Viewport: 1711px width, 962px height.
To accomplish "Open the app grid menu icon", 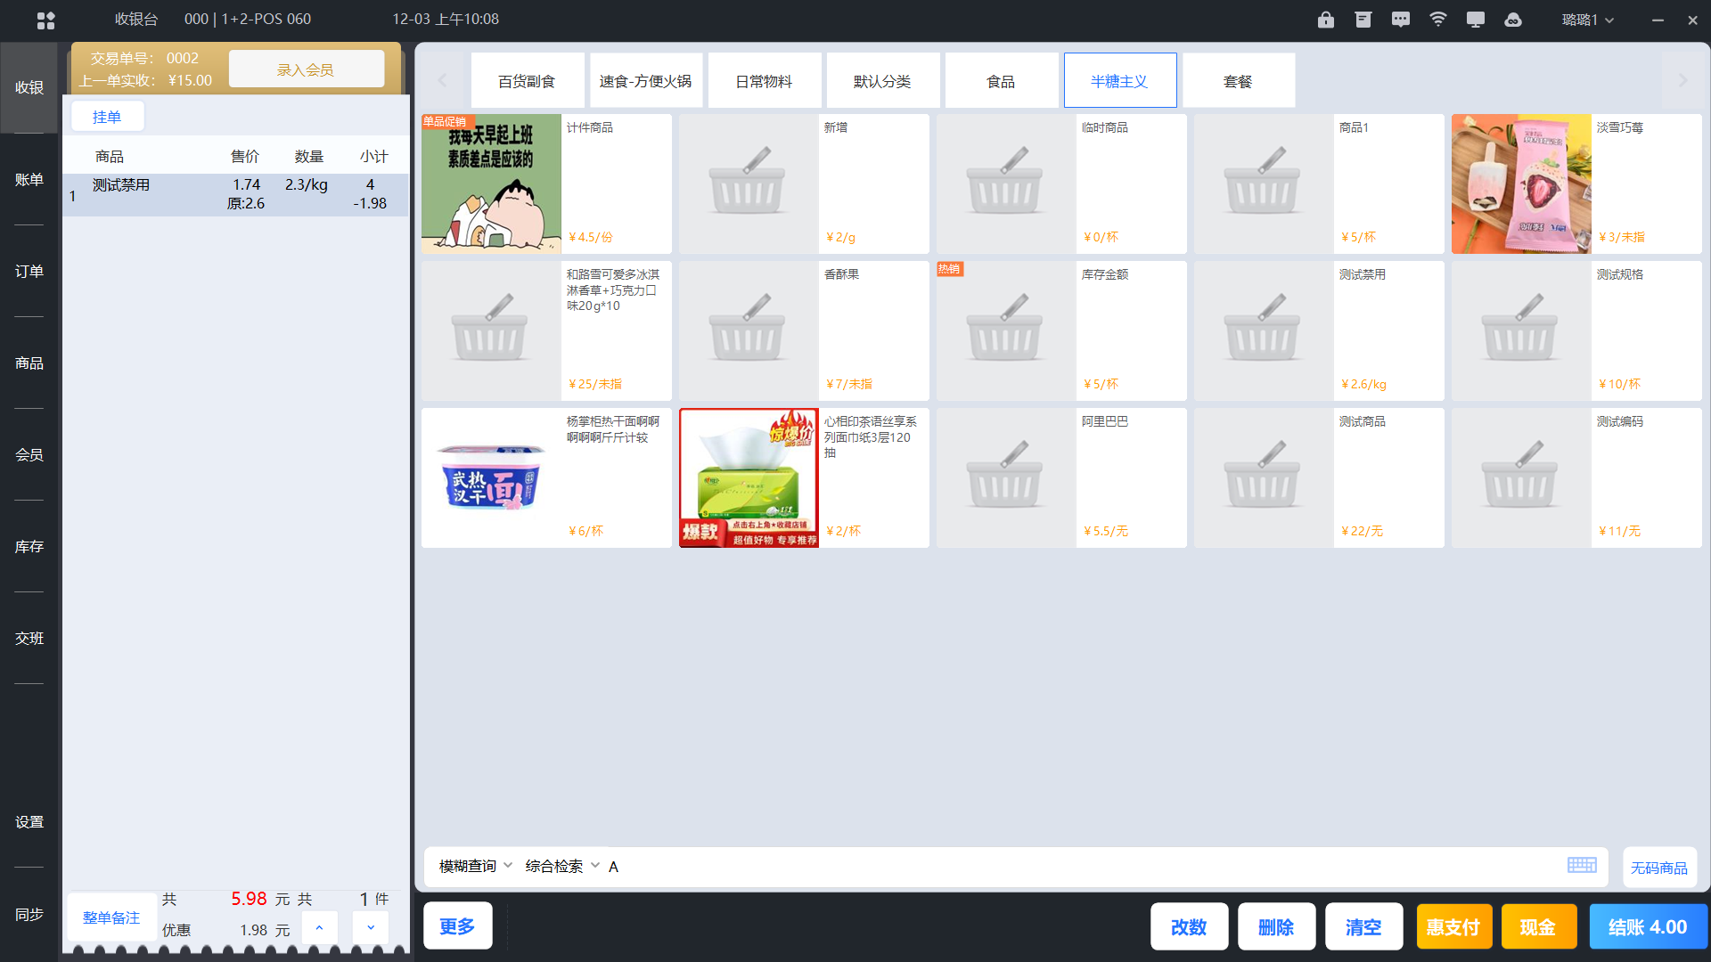I will pos(45,20).
